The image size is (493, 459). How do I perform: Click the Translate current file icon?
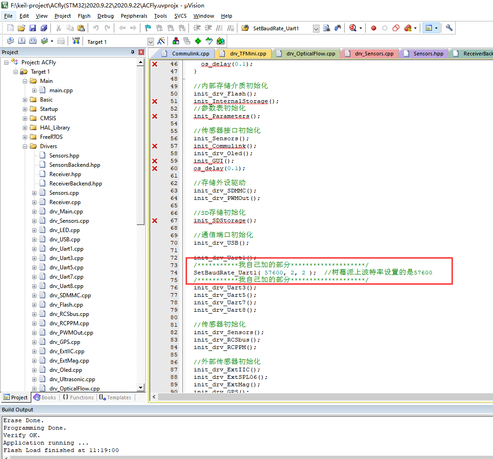click(10, 41)
